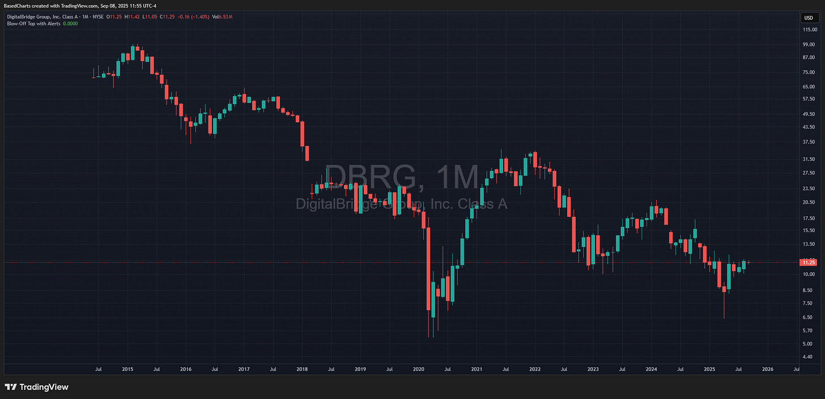Screen dimensions: 825x399
Task: Click the 2015 time axis label
Action: tap(127, 369)
